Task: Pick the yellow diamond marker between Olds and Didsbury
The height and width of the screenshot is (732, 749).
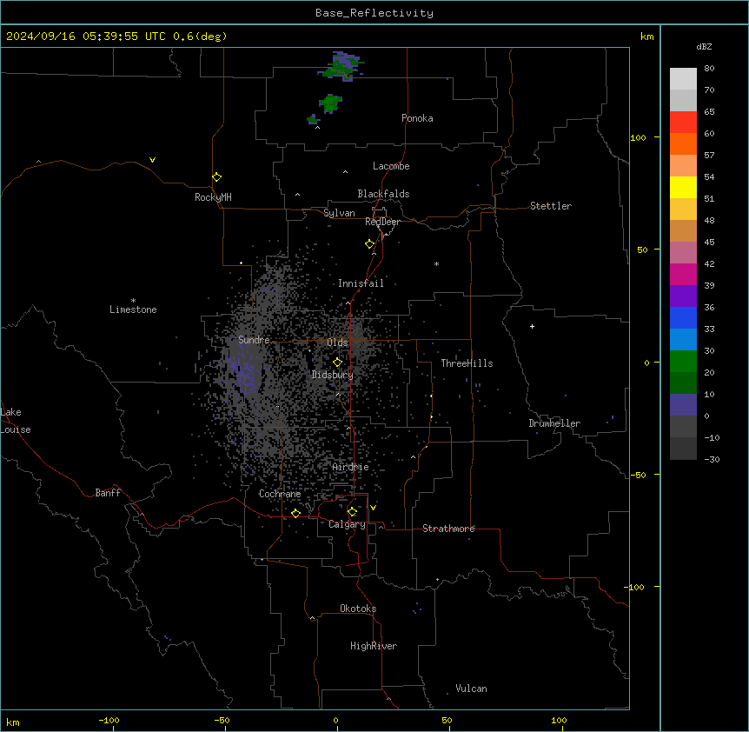Action: 337,363
